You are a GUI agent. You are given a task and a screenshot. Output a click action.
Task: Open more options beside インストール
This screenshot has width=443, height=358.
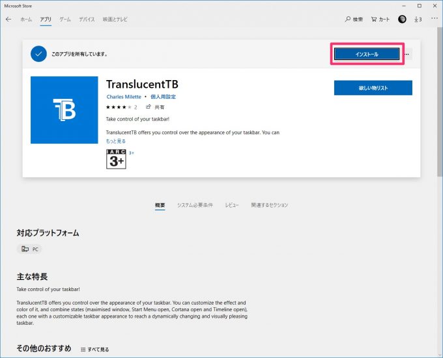click(407, 54)
